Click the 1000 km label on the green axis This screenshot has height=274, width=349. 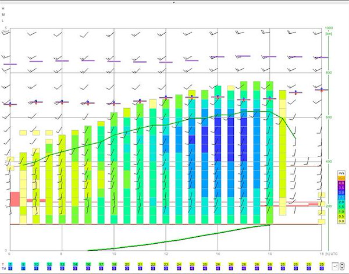(329, 28)
